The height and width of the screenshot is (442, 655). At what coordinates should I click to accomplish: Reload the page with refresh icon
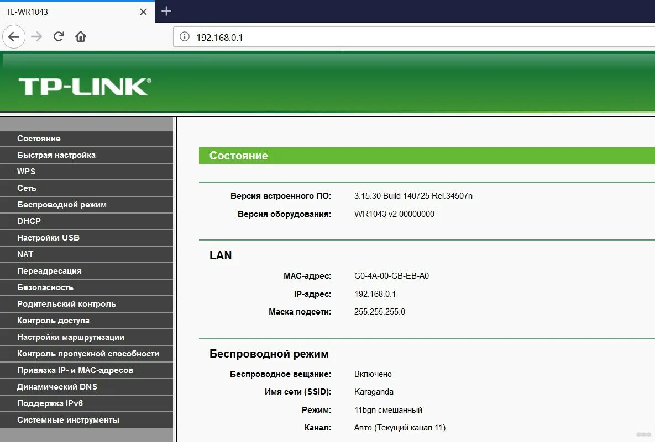pyautogui.click(x=59, y=36)
